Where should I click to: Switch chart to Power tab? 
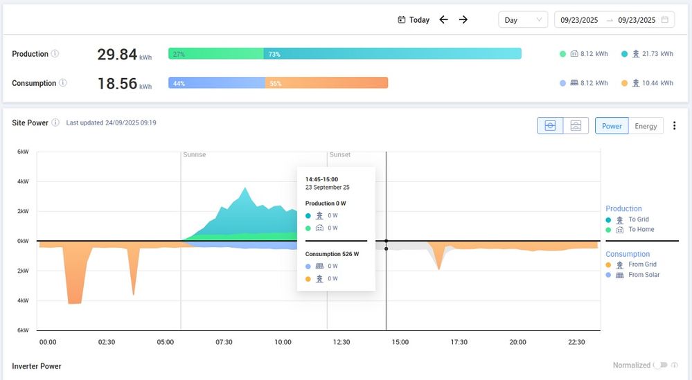(x=612, y=126)
